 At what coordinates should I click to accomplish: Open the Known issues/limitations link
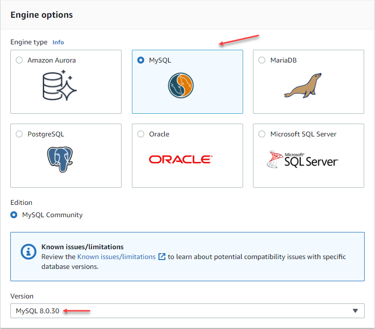tap(116, 257)
